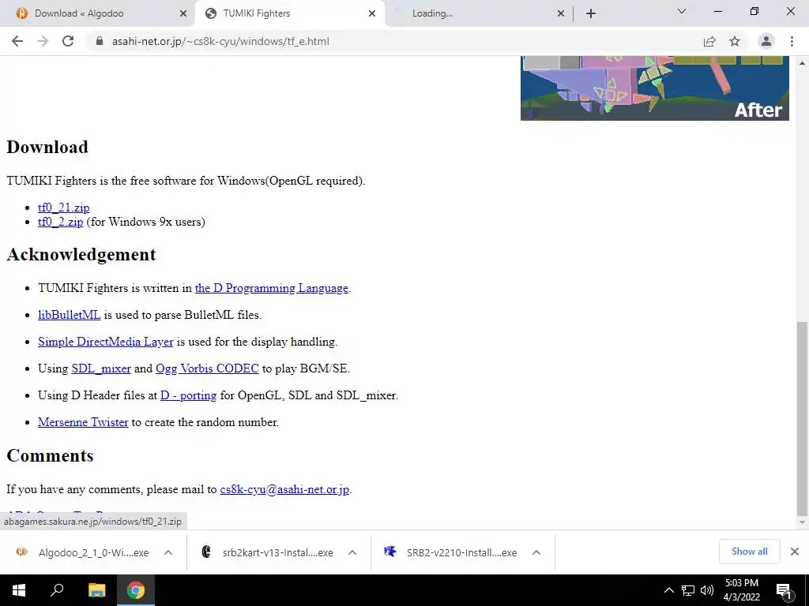
Task: Open a new tab with plus button
Action: pos(591,13)
